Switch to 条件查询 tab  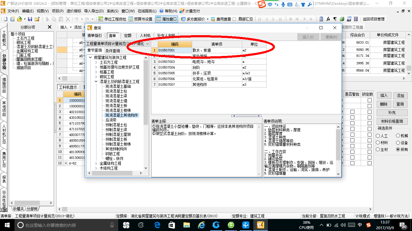click(113, 51)
